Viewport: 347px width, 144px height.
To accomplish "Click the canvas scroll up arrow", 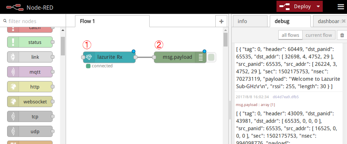I will 225,30.
